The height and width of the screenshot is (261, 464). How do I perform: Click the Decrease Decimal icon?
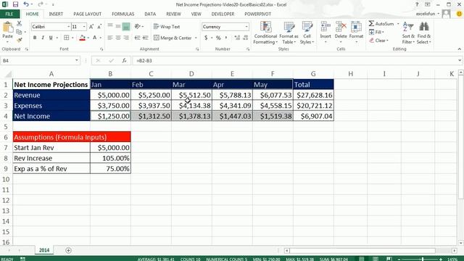point(245,38)
